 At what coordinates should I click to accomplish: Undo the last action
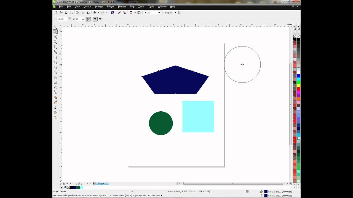point(95,13)
